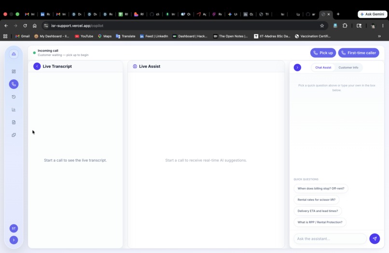The image size is (389, 253).
Task: Open the Feed | LinkedIn bookmark
Action: click(x=154, y=36)
